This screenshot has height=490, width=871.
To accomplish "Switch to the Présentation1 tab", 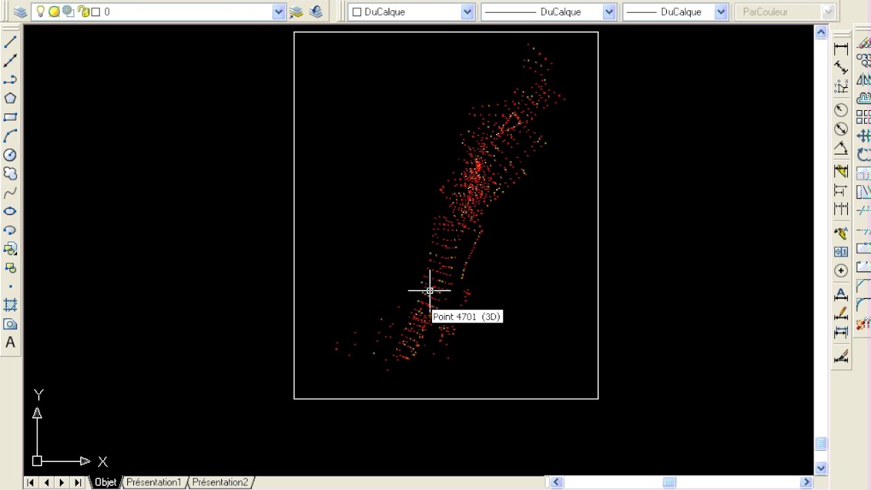I will click(154, 482).
